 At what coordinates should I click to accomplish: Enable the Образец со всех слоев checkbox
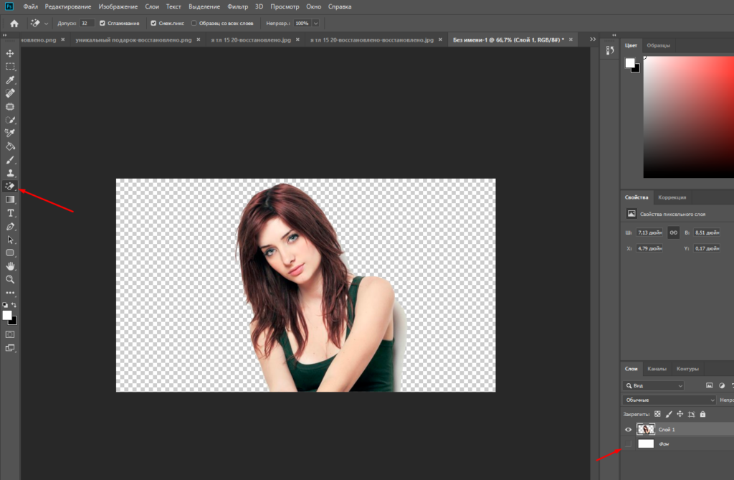[194, 23]
